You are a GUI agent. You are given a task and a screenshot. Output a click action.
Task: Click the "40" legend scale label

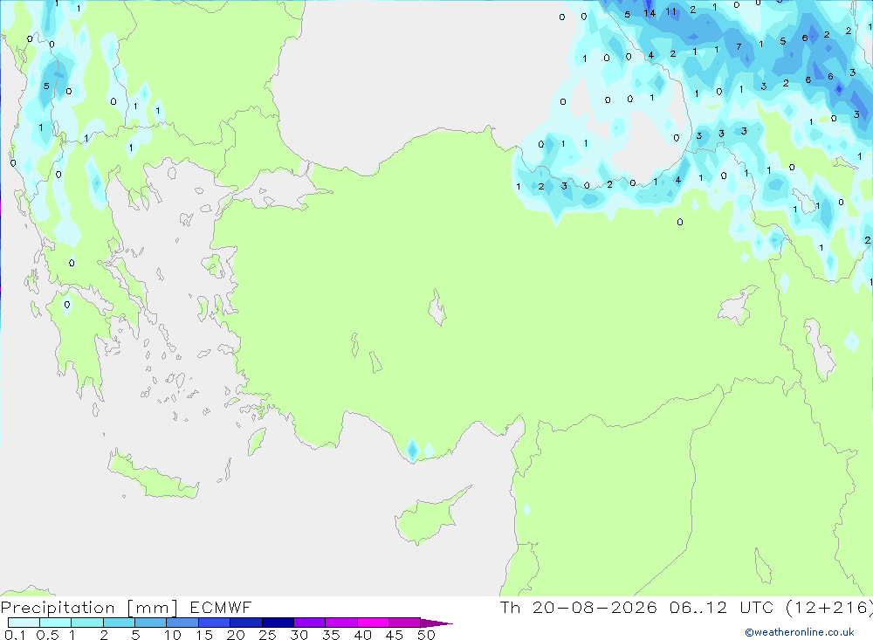(x=362, y=635)
